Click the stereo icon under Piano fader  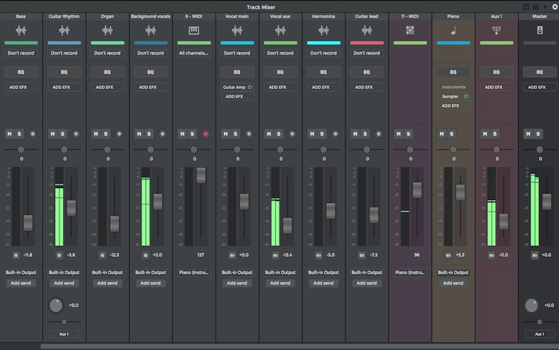[x=448, y=255]
